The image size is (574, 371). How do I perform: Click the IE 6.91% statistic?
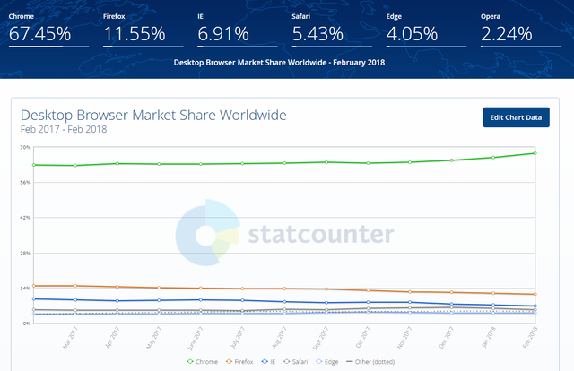[237, 30]
